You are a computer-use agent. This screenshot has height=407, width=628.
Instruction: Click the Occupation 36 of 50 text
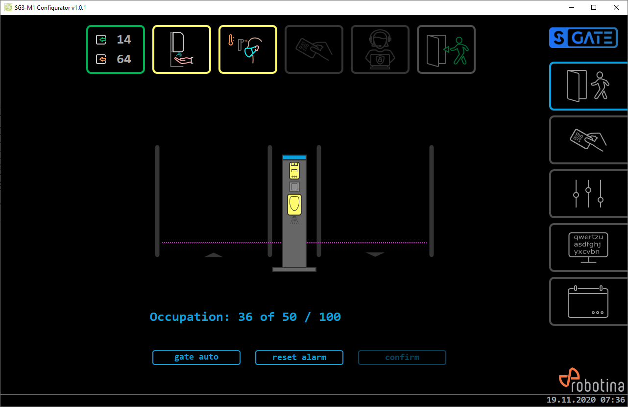pyautogui.click(x=245, y=317)
